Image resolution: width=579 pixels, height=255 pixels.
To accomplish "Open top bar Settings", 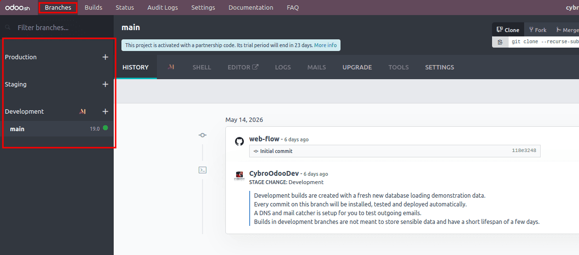I will click(x=203, y=7).
